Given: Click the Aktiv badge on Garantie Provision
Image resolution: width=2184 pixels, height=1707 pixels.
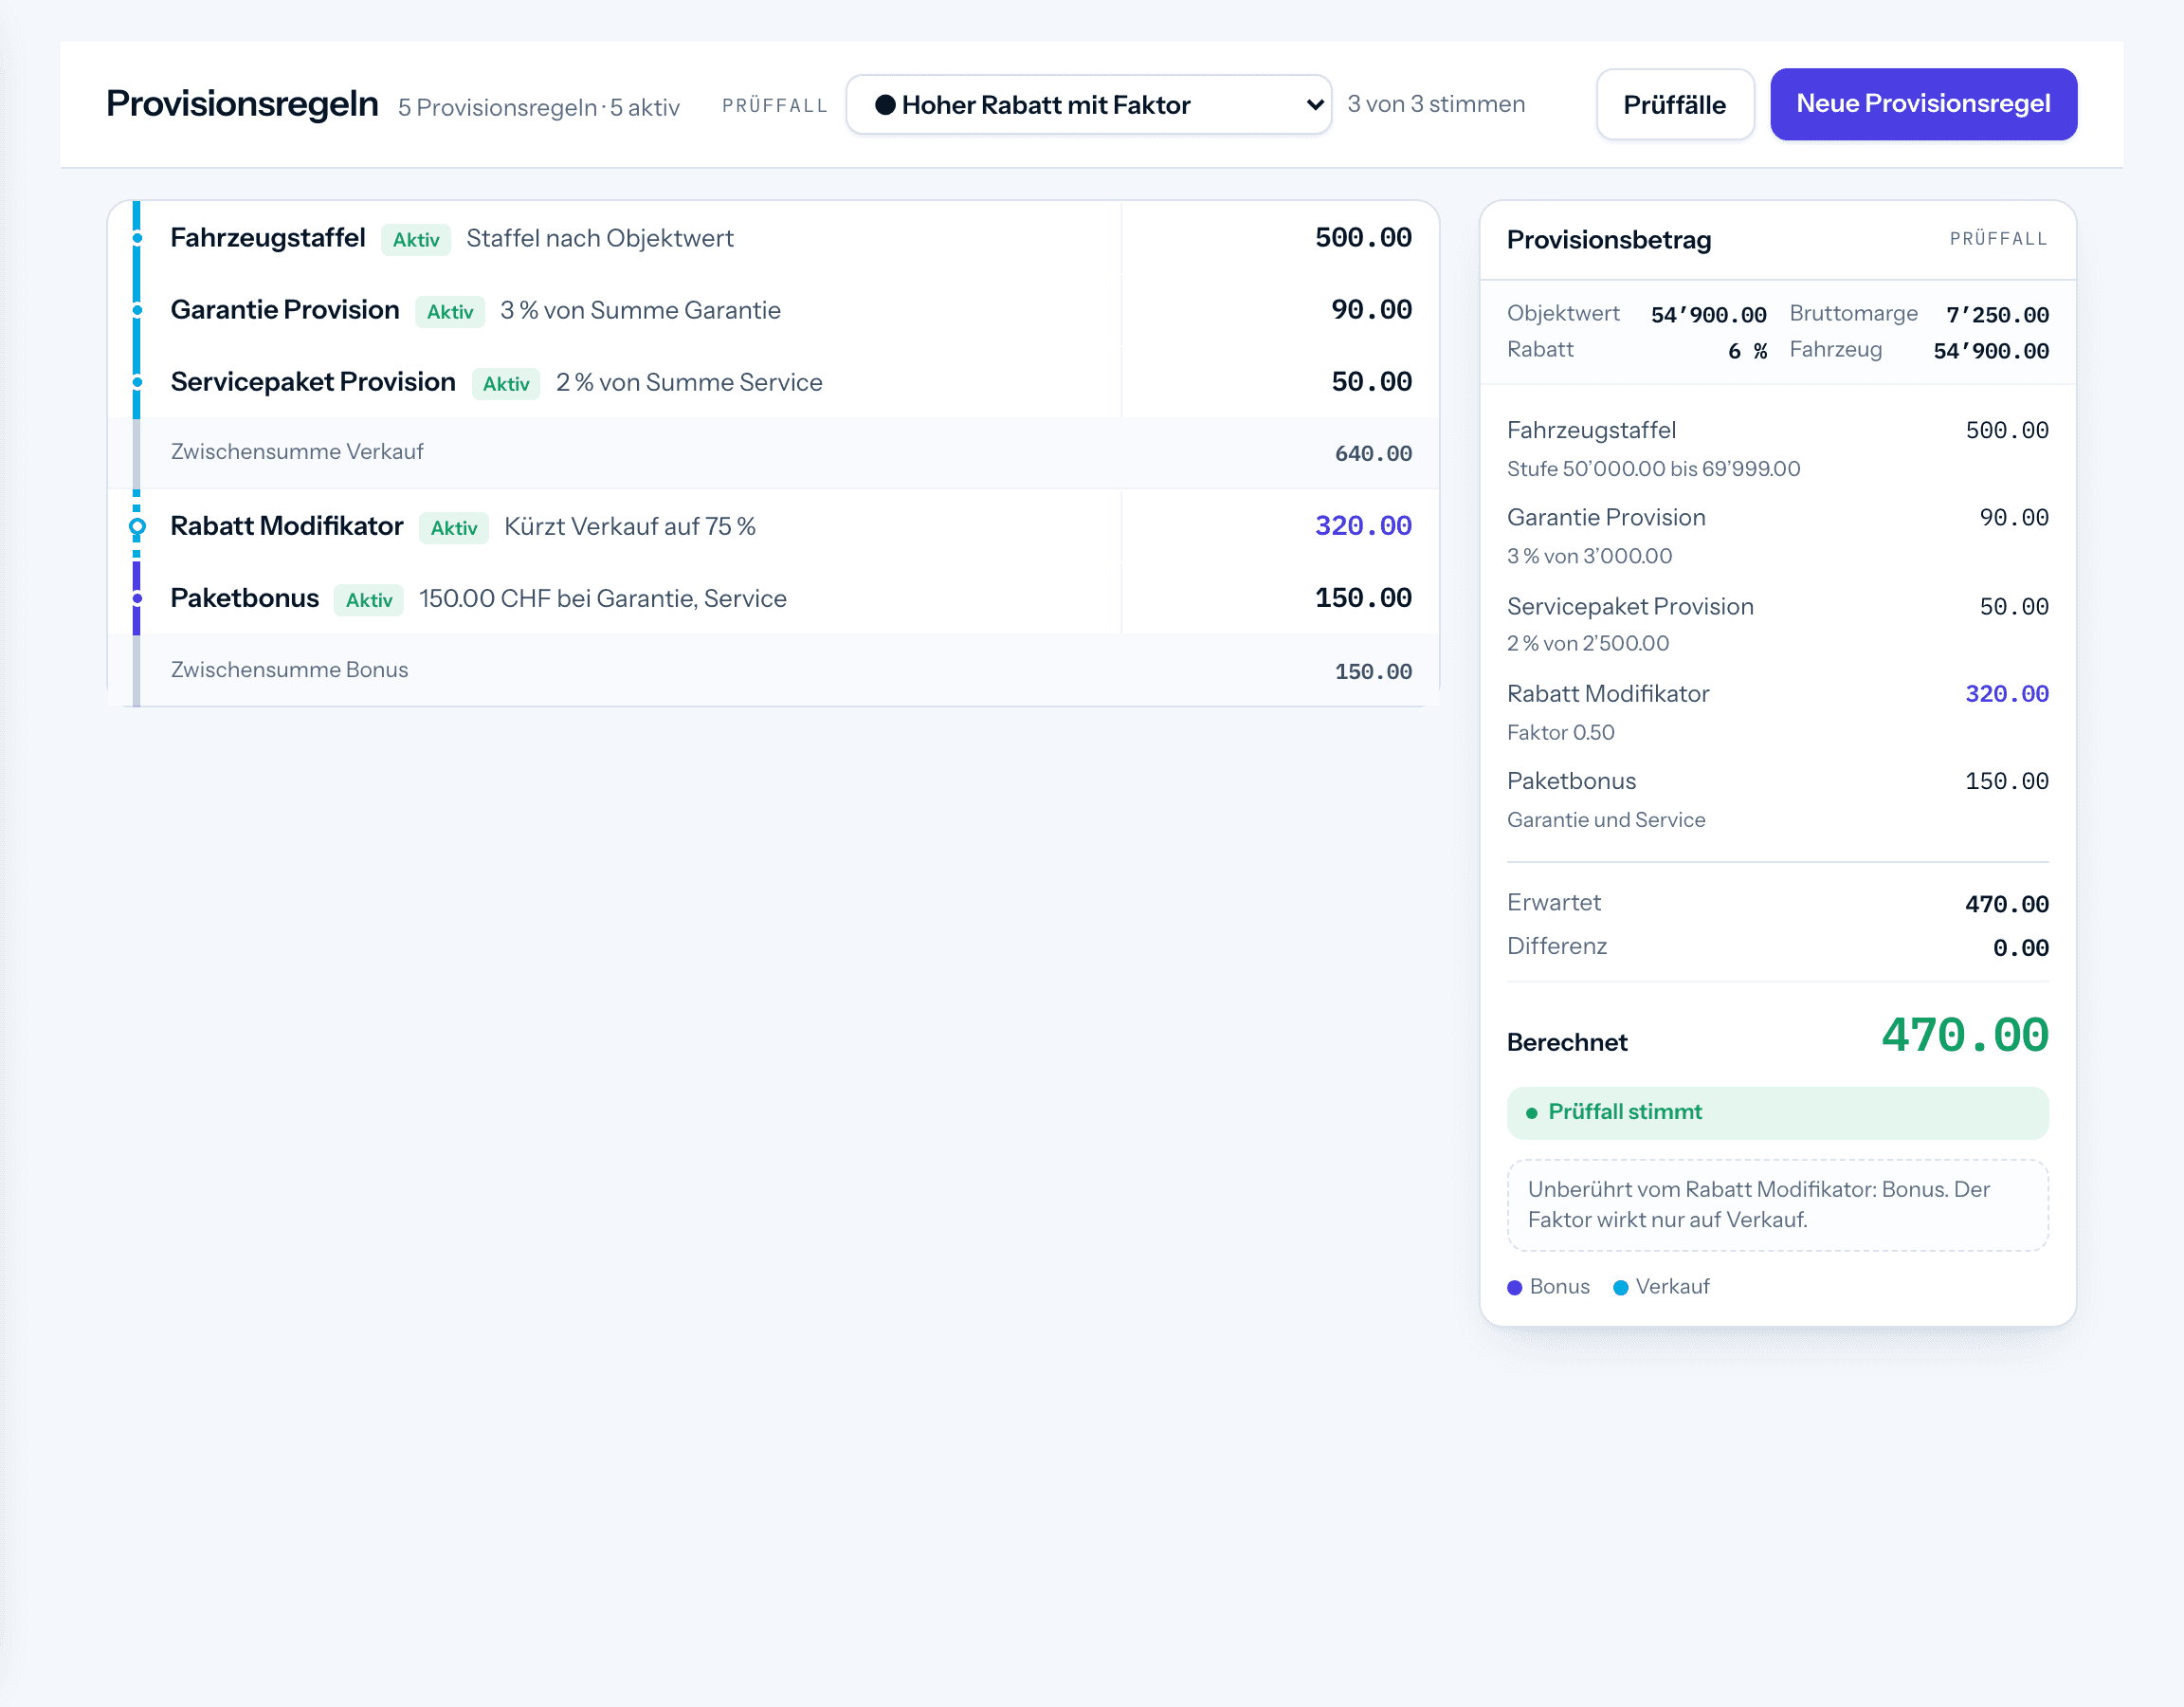Looking at the screenshot, I should 450,312.
